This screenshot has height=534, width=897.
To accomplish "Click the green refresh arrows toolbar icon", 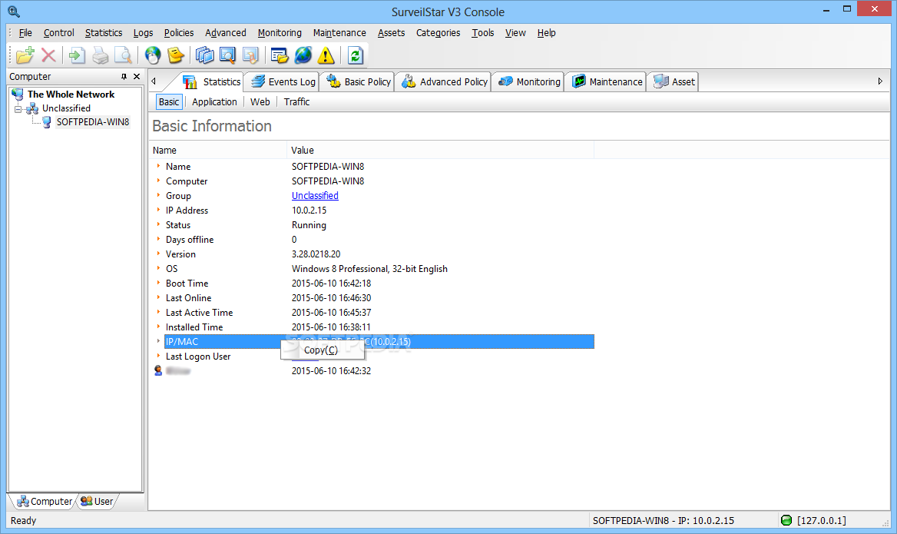I will pyautogui.click(x=356, y=55).
